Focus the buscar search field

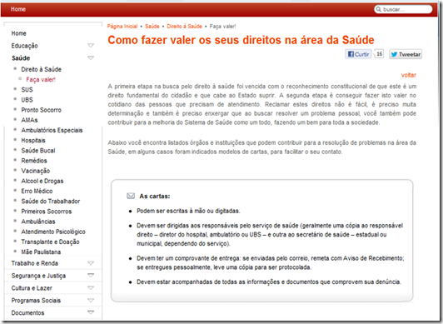403,9
